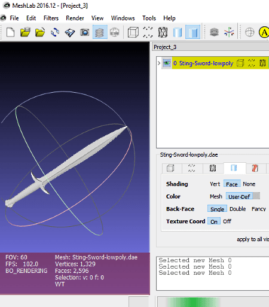Click the Sting-Sword-lowpoly.dae group label
The image size is (269, 307).
(189, 155)
